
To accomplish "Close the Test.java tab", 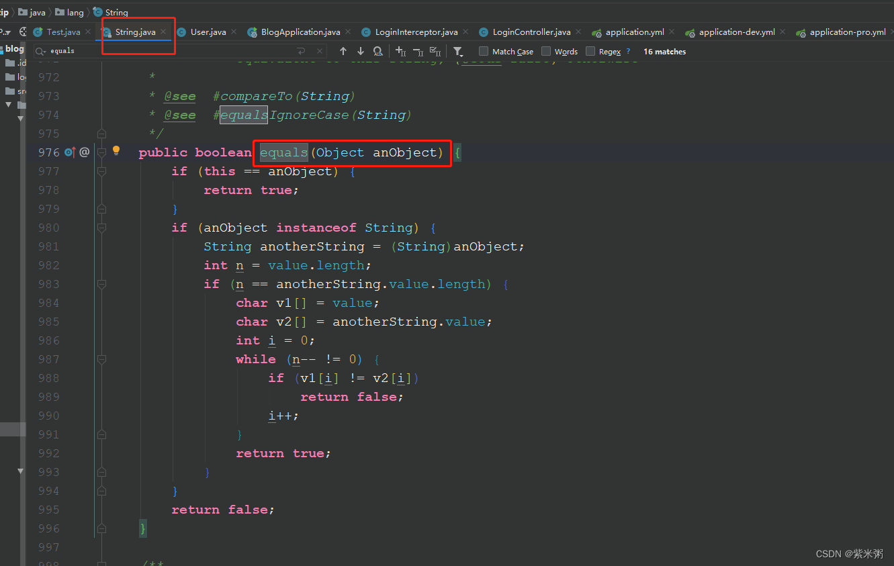I will click(88, 32).
